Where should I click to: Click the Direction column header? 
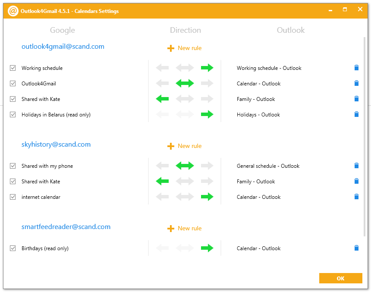coord(185,30)
